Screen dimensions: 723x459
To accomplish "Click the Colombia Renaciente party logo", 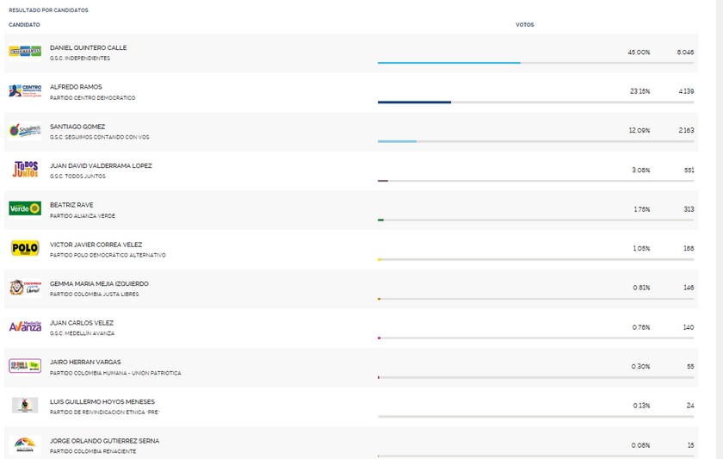I will click(x=24, y=444).
